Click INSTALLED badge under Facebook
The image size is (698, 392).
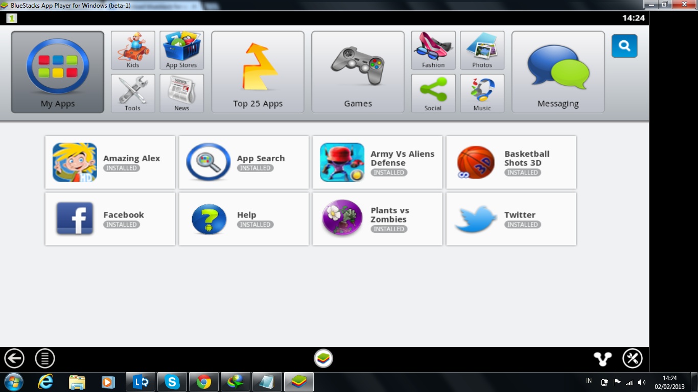122,225
